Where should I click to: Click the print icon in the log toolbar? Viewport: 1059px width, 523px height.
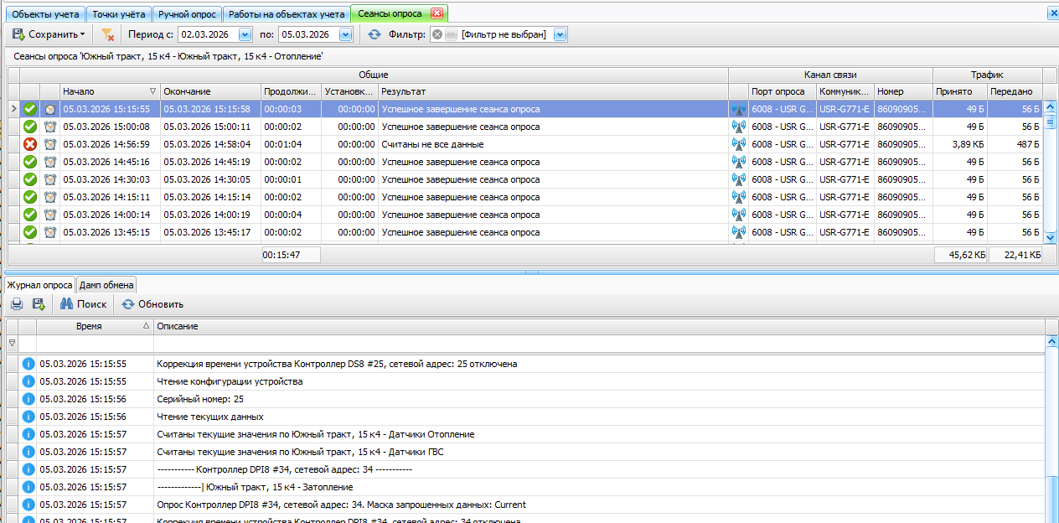tap(17, 304)
